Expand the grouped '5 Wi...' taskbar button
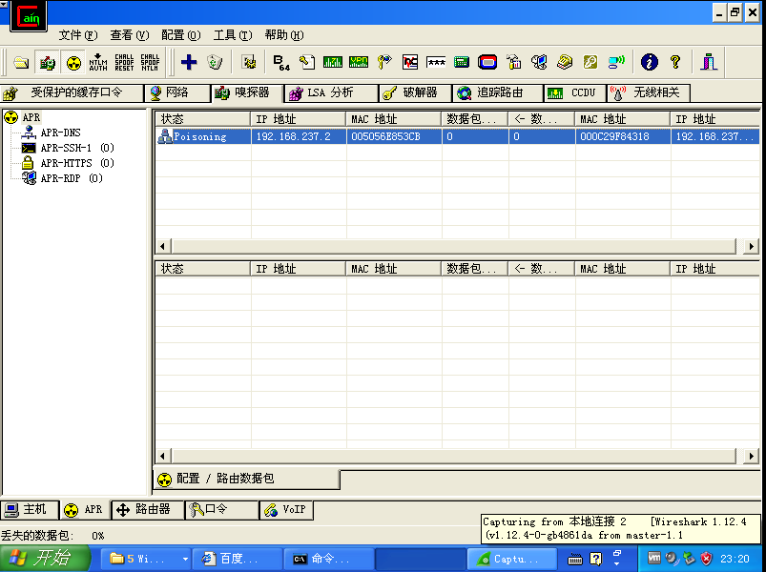766x572 pixels. point(148,559)
